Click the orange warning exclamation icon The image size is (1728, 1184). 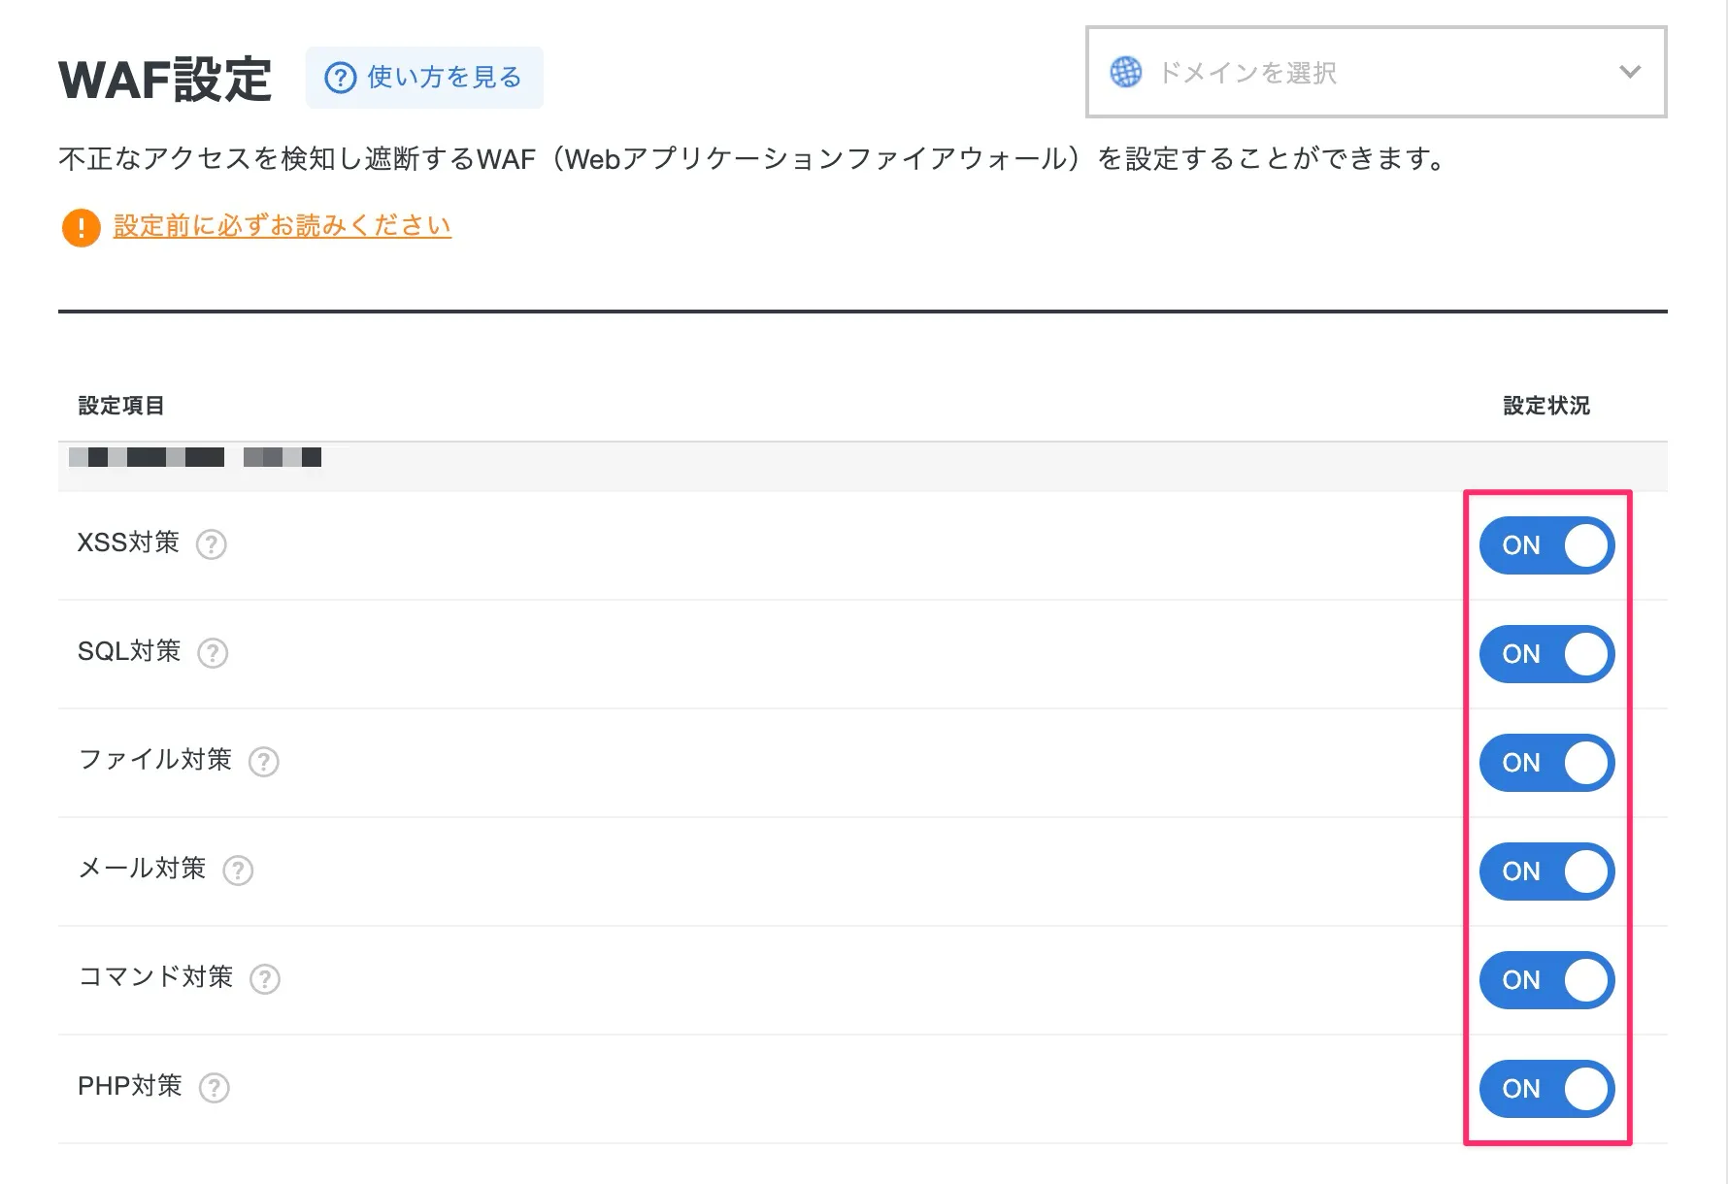[82, 228]
